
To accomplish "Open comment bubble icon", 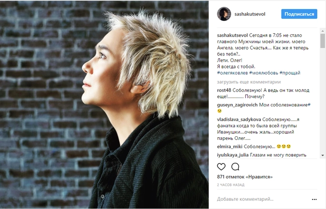I will [x=235, y=167].
